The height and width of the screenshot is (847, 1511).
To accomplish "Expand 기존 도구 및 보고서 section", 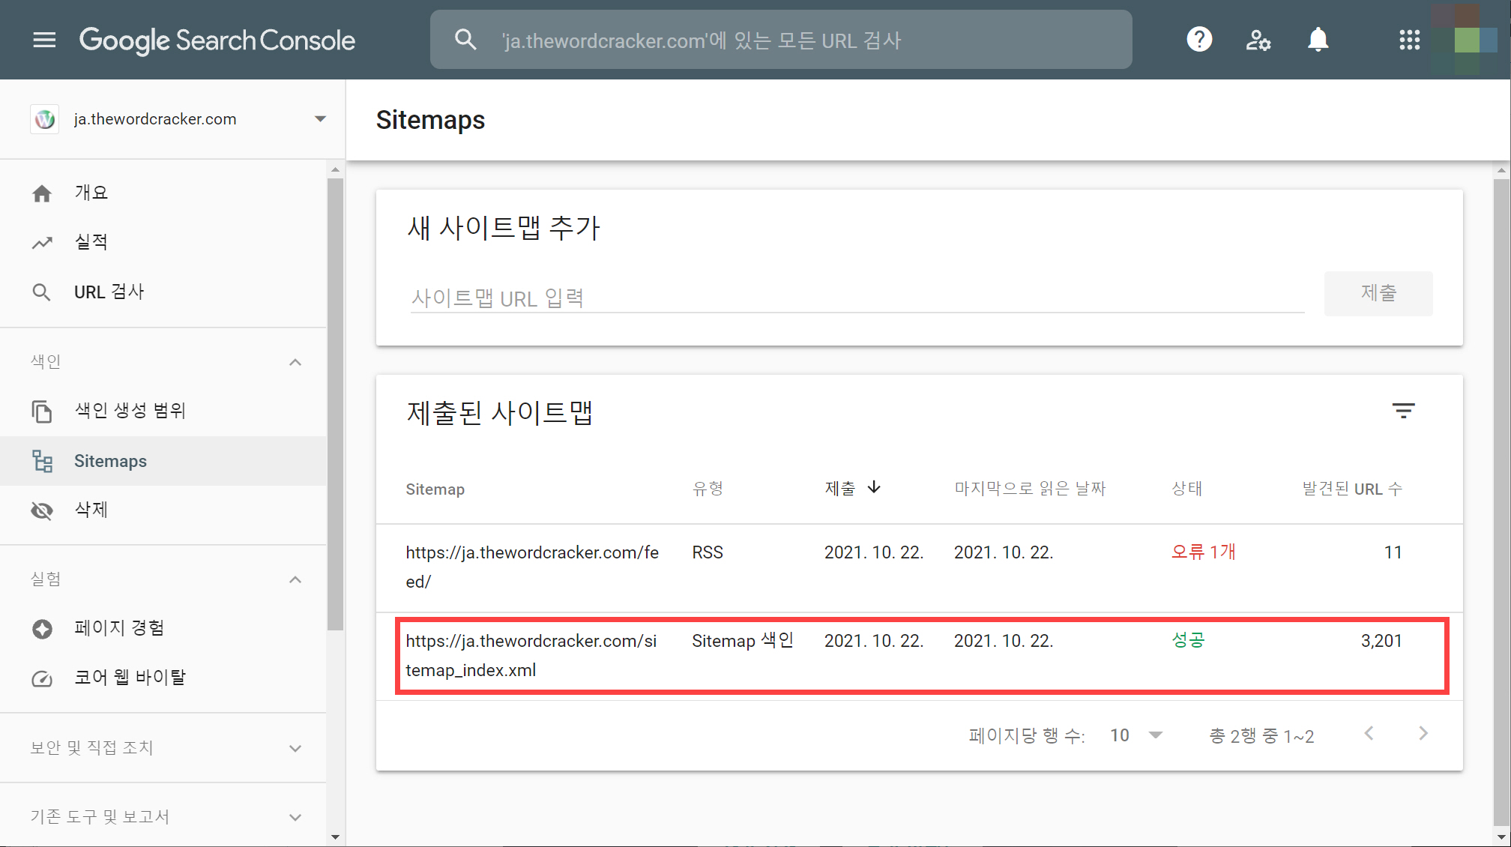I will click(x=295, y=817).
